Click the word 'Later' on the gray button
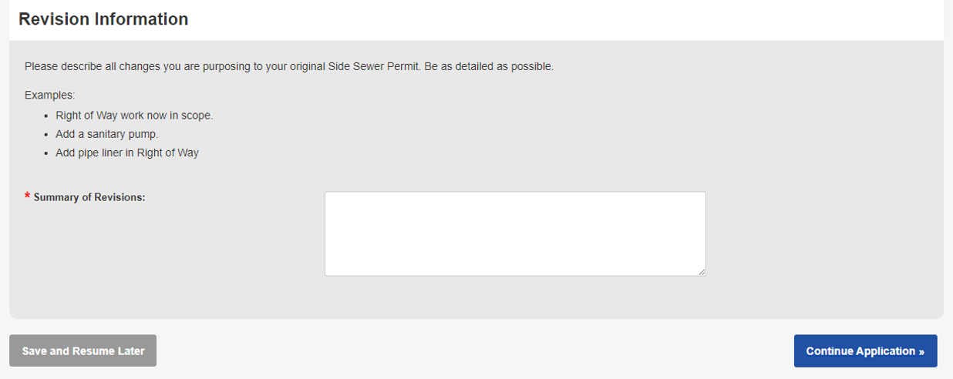 coord(130,350)
